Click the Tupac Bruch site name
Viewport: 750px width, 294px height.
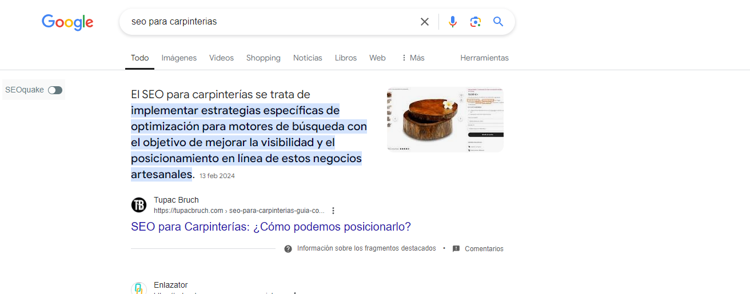(x=176, y=200)
